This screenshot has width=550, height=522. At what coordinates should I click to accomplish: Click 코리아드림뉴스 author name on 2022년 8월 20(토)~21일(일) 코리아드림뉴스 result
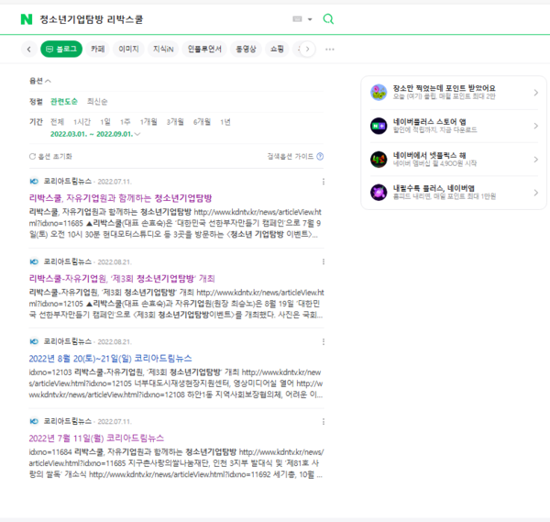pyautogui.click(x=67, y=341)
